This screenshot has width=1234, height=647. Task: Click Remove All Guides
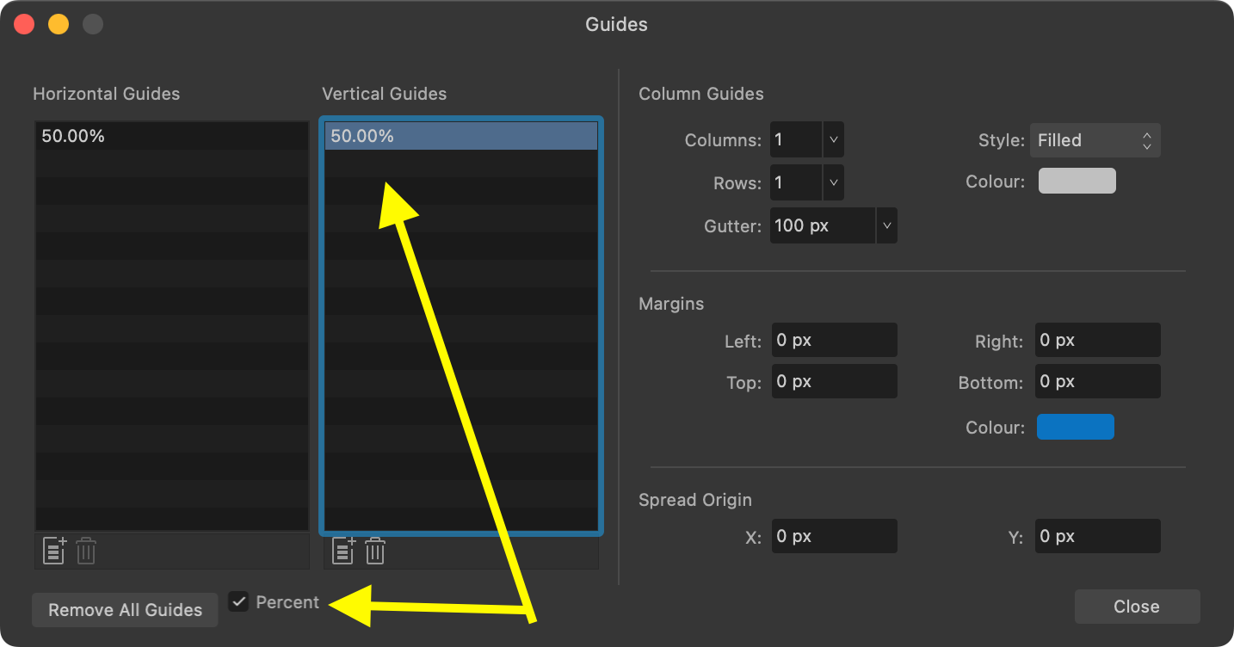tap(124, 609)
